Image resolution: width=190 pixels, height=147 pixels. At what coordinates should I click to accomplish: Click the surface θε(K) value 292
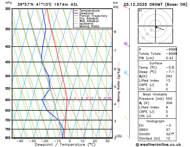pos(169,76)
